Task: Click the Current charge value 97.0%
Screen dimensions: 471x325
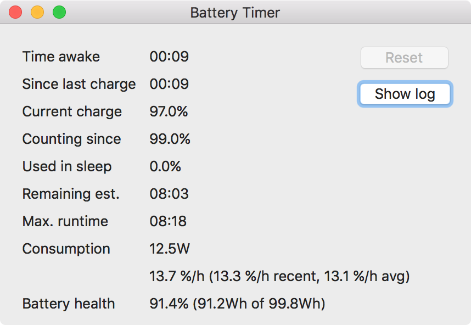Action: (x=169, y=111)
